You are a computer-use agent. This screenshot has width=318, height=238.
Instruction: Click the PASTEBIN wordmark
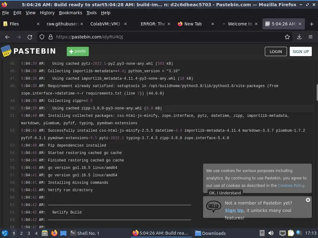pos(35,51)
